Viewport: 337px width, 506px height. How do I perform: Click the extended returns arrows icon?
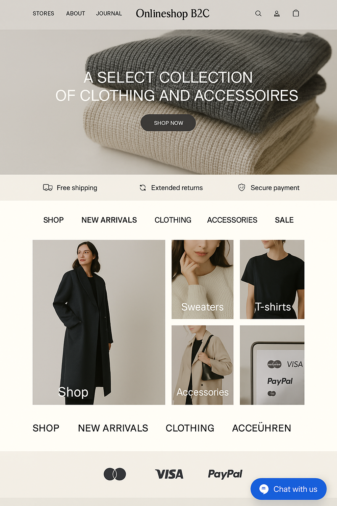click(x=143, y=187)
